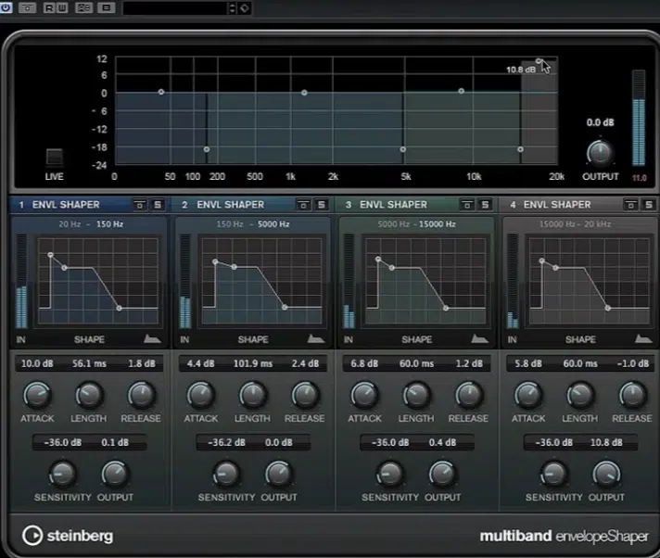Solo band 3 ENVL SHAPER
This screenshot has width=660, height=558.
485,205
